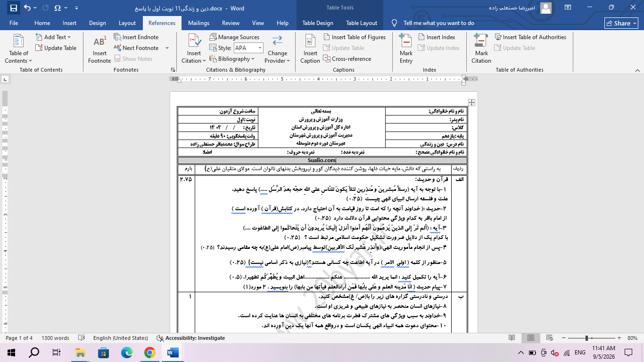
Task: Click the zoom in plus button
Action: point(620,338)
